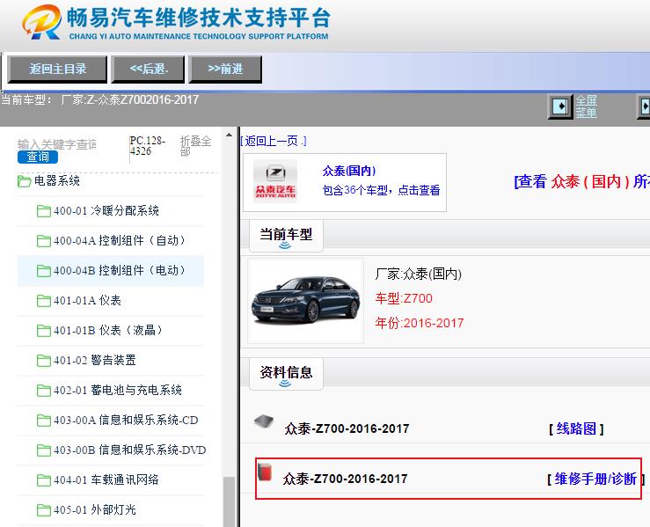Click folder icon beside 403-00A
Viewport: 650px width, 527px height.
coord(43,421)
